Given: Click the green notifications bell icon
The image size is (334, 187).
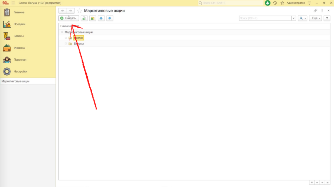Looking at the screenshot, I should (x=267, y=3).
